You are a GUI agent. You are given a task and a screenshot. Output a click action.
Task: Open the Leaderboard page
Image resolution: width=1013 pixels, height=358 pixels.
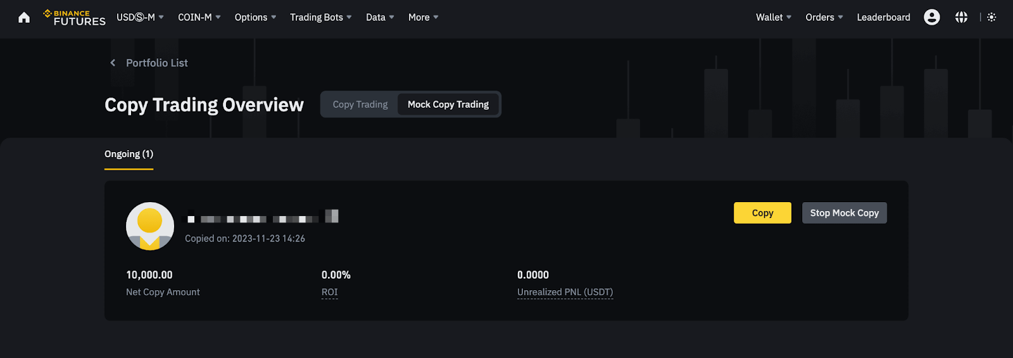point(883,17)
